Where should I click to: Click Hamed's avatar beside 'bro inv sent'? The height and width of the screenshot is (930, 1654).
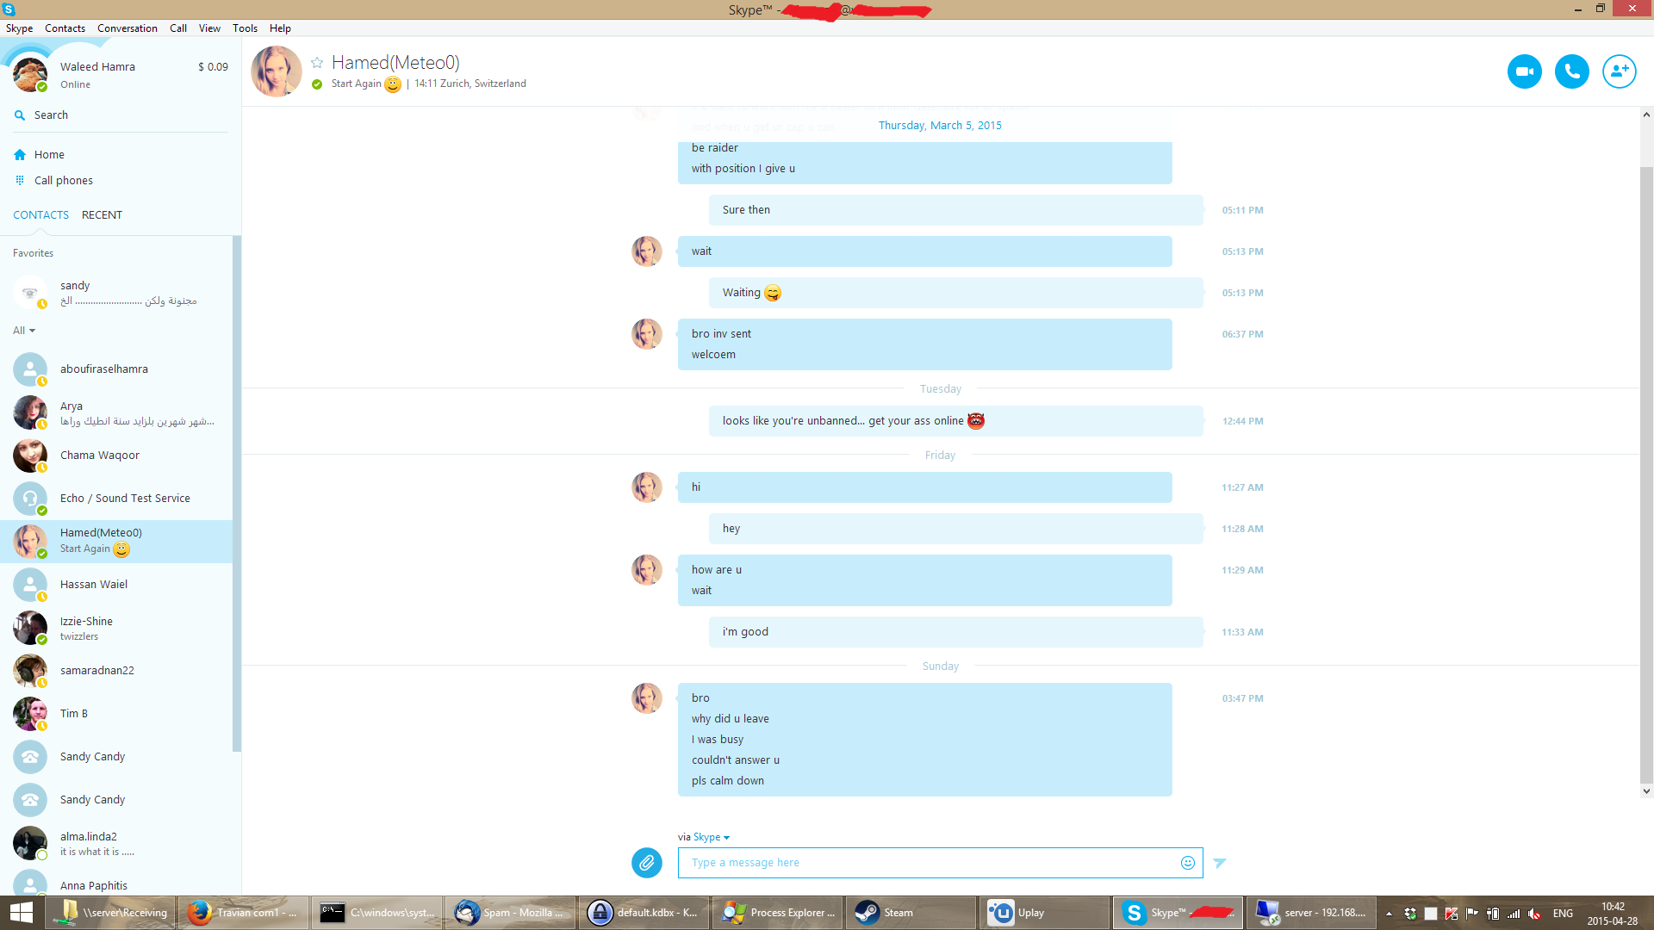click(x=647, y=334)
